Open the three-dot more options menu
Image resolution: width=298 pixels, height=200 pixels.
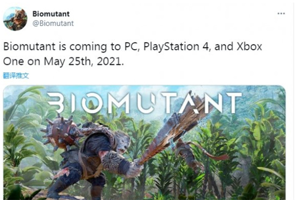pos(281,14)
